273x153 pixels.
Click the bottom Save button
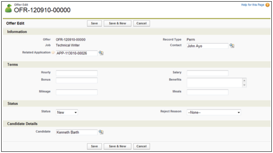click(94, 147)
